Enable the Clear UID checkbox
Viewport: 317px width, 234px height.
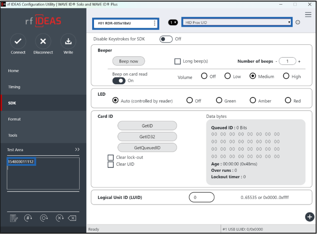click(x=111, y=164)
